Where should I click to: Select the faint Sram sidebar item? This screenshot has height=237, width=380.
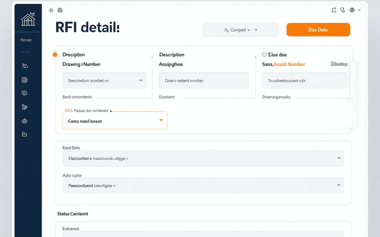point(25,52)
